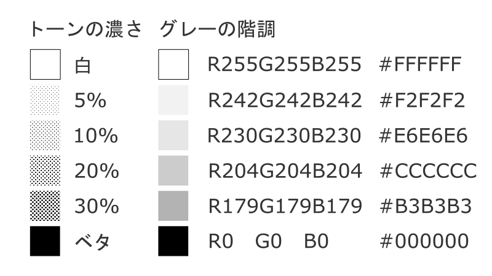Viewport: 492px width, 276px height.
Task: Select the white swatch beside R255G255B255
Action: (173, 64)
